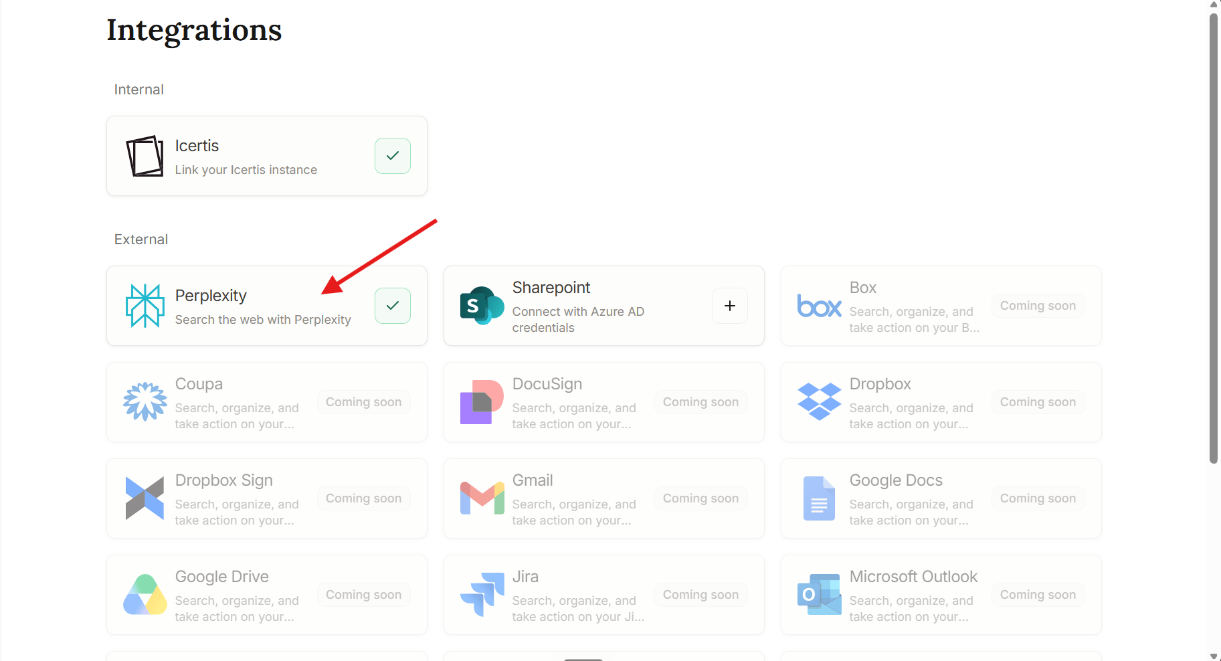1221x661 pixels.
Task: Click the Perplexity logo icon
Action: click(145, 306)
